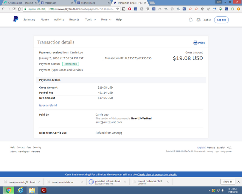Click the PayPal logo icon
The width and height of the screenshot is (242, 194).
(x=16, y=19)
